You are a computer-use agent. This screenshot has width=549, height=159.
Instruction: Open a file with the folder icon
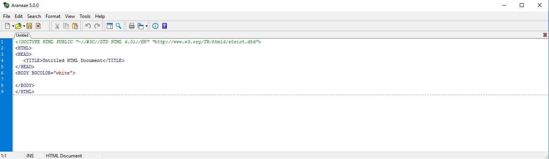pos(18,26)
